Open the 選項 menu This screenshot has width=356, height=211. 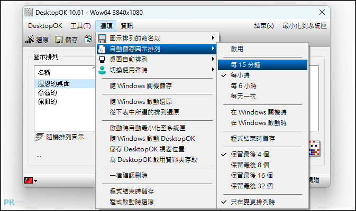click(x=106, y=26)
